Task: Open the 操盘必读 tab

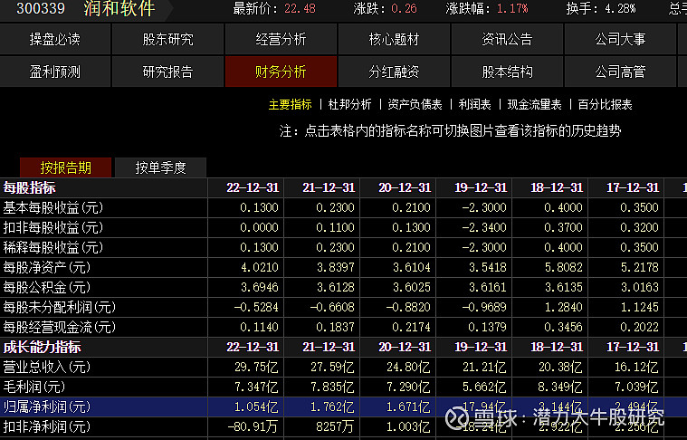Action: point(55,40)
